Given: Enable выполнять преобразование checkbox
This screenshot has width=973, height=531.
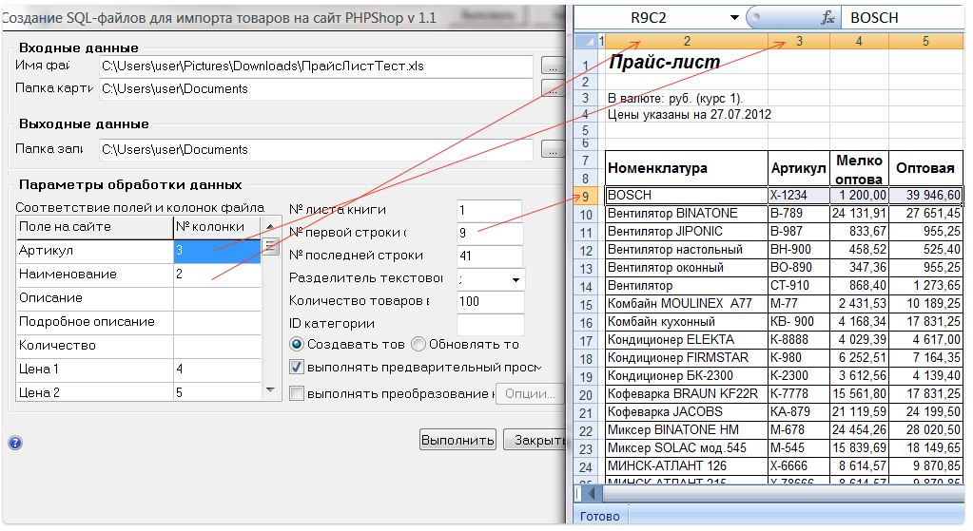Looking at the screenshot, I should click(298, 393).
